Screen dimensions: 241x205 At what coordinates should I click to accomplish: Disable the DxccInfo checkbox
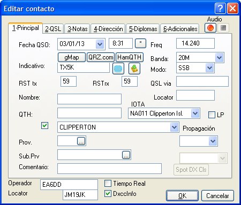pos(108,194)
